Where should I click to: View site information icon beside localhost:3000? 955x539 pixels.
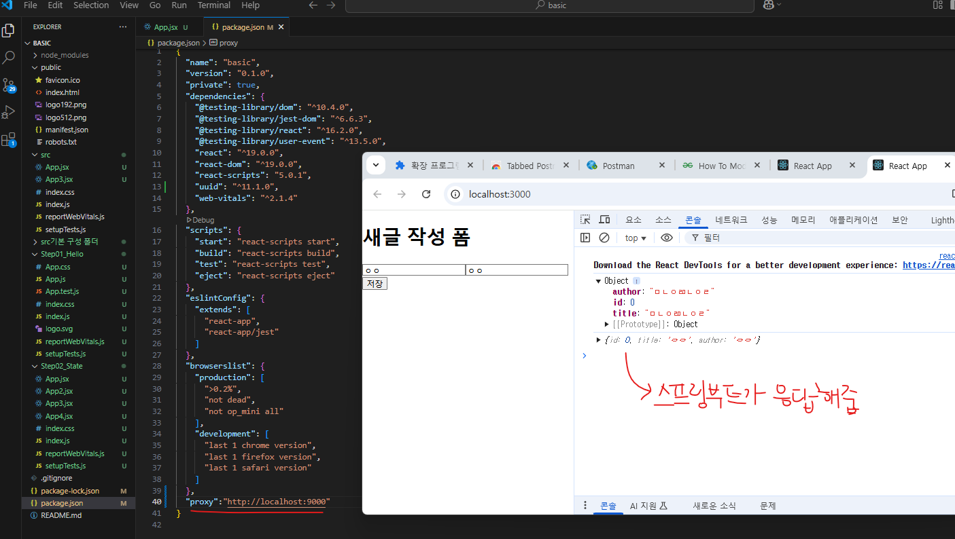point(457,194)
